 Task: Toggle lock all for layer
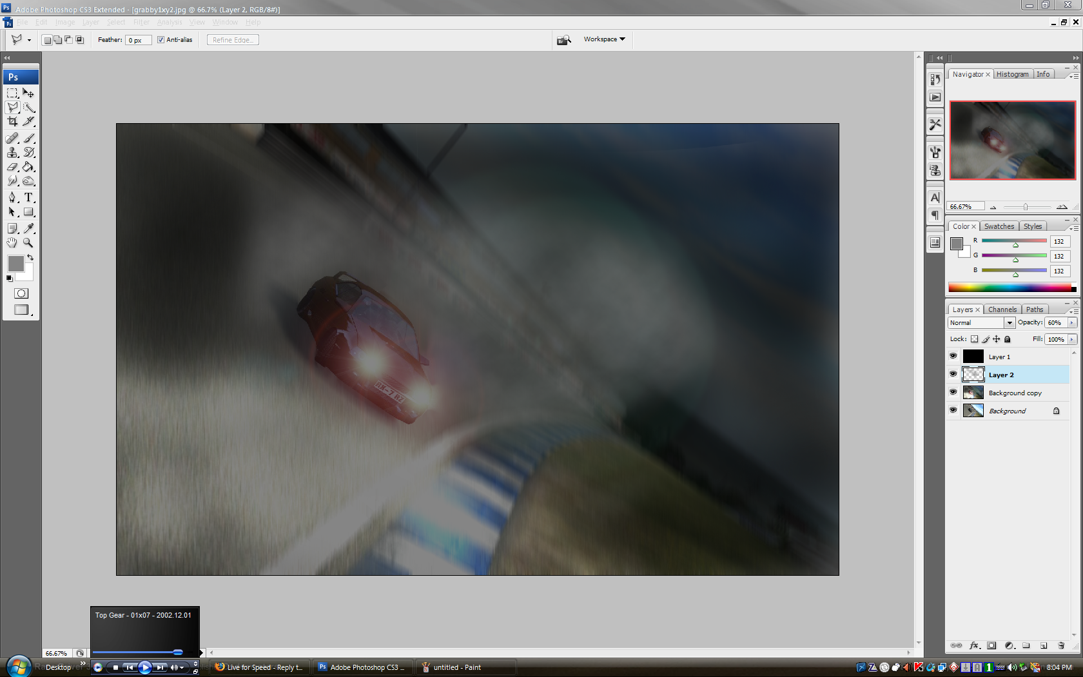1008,339
